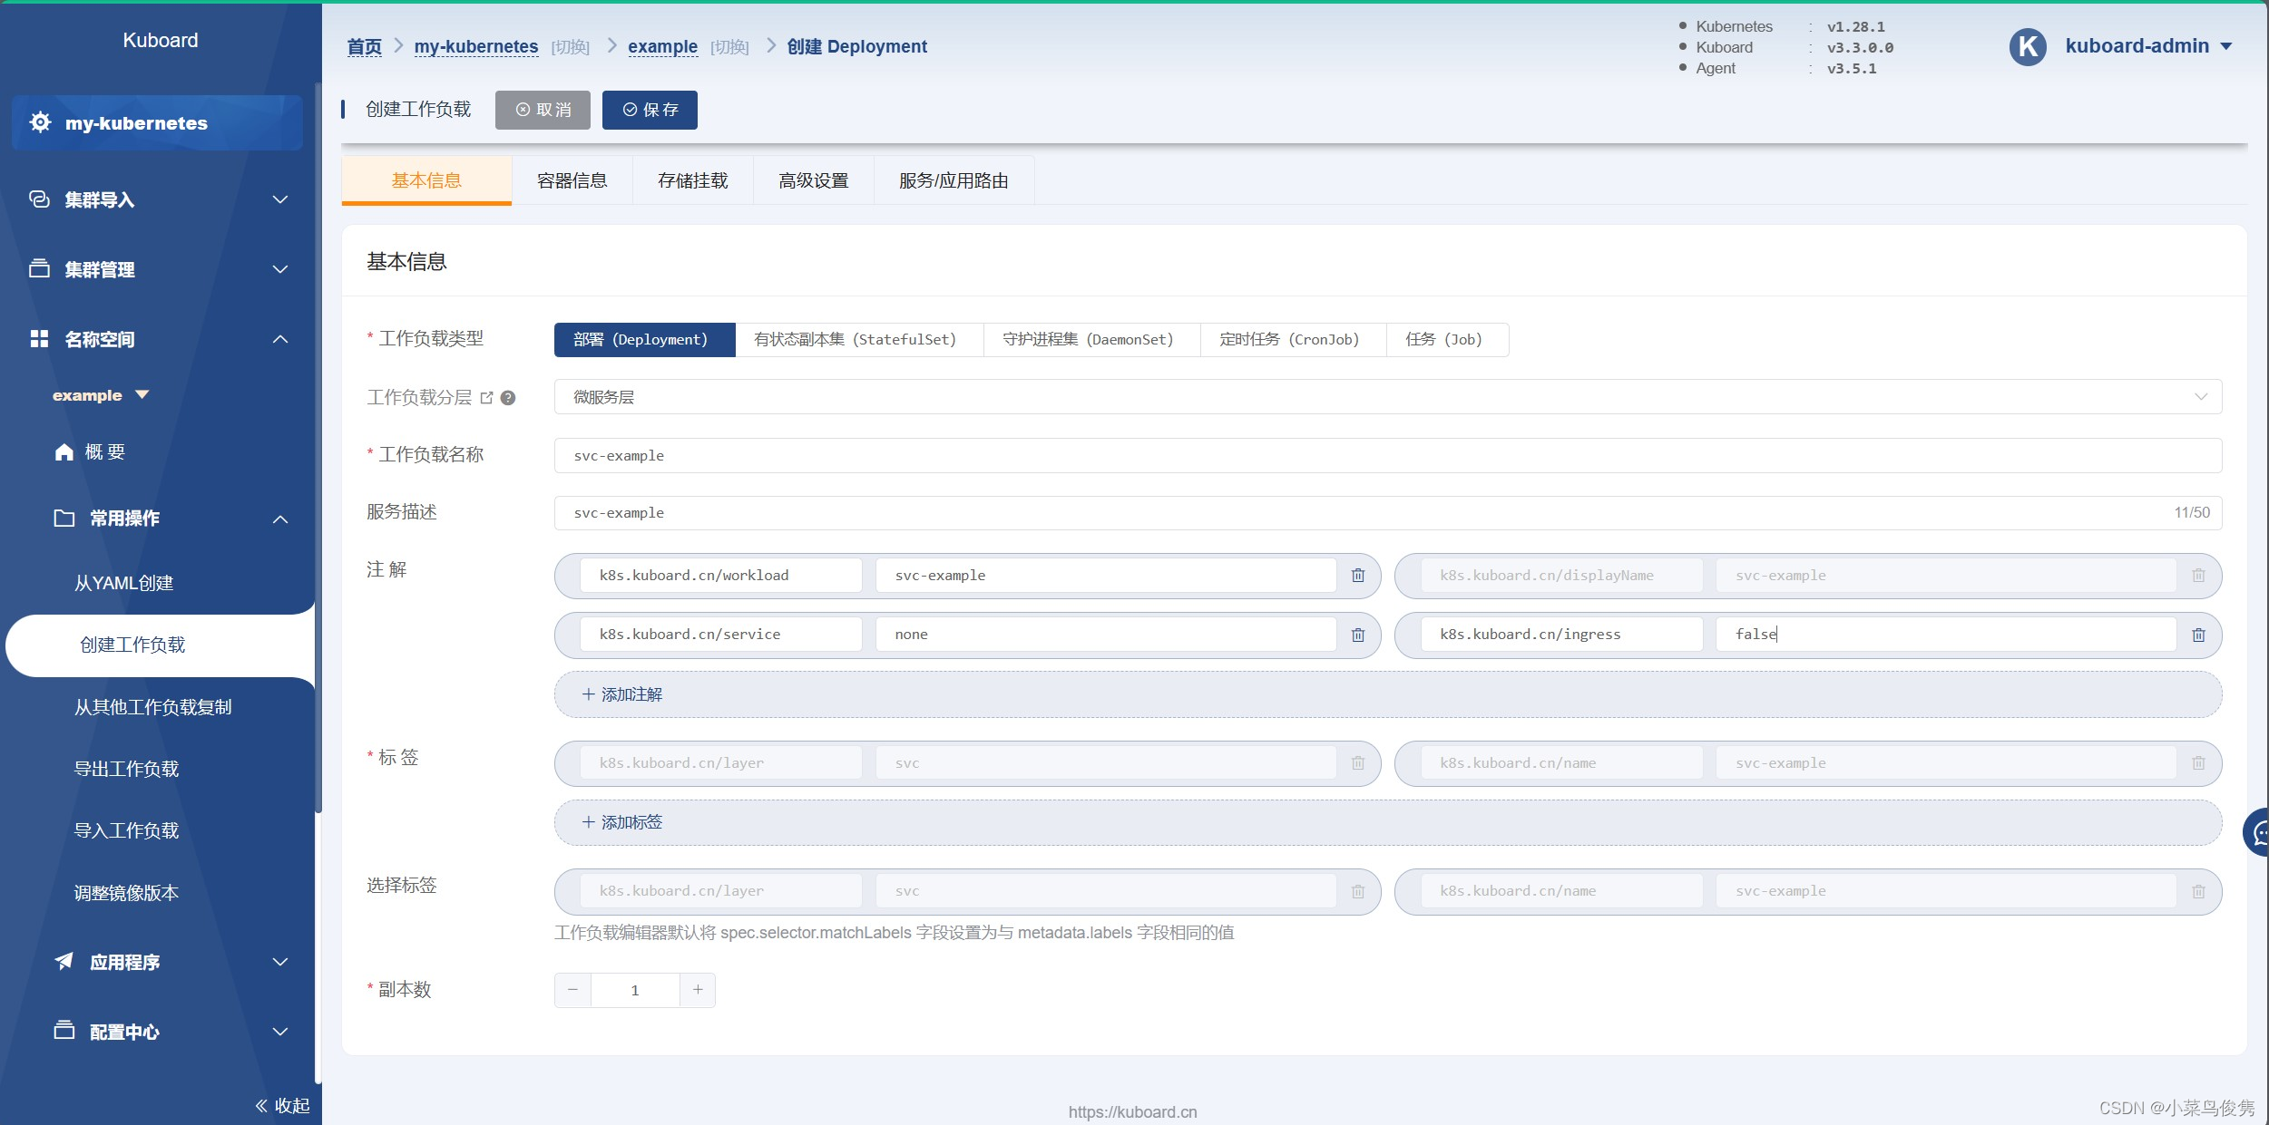Open the https://kuboard.cn footer link
This screenshot has height=1125, width=2269.
coord(1132,1111)
